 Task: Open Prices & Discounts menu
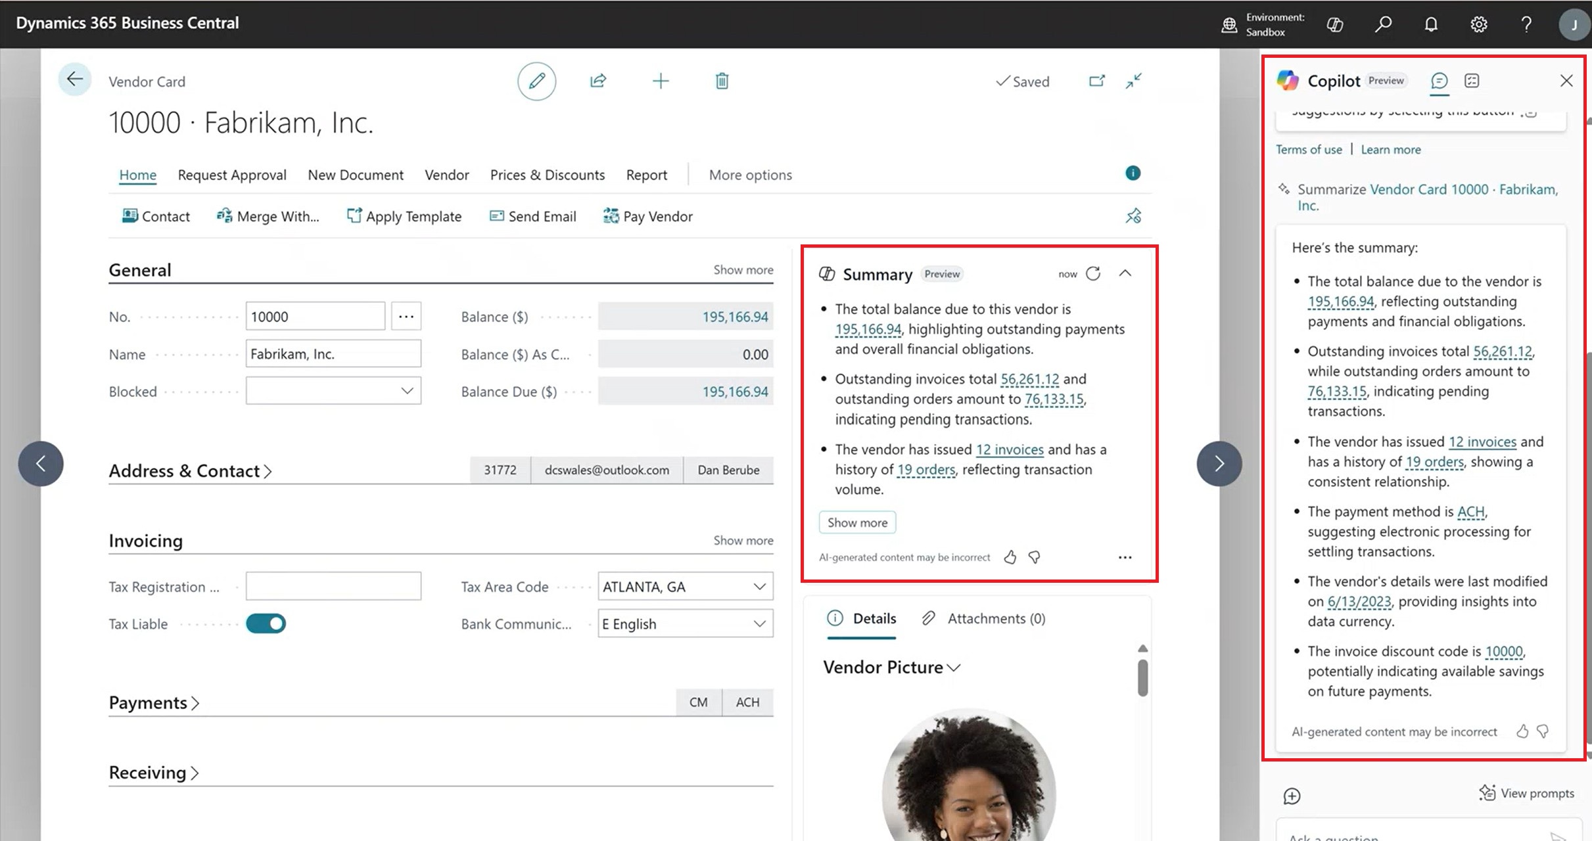click(x=547, y=175)
